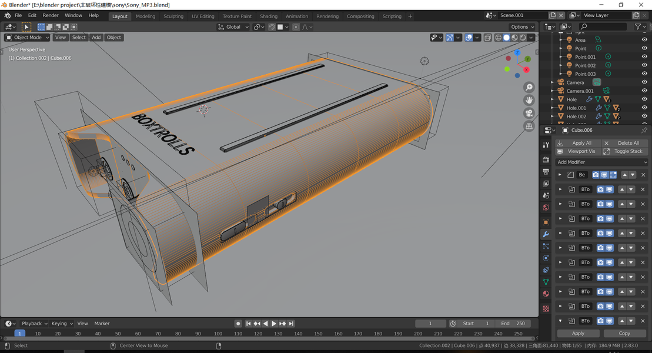Expand the Be modifier panel
Screen dimensions: 652x353
560,175
